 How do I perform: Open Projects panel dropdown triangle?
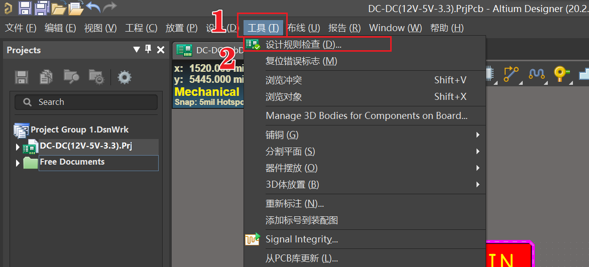[x=137, y=50]
